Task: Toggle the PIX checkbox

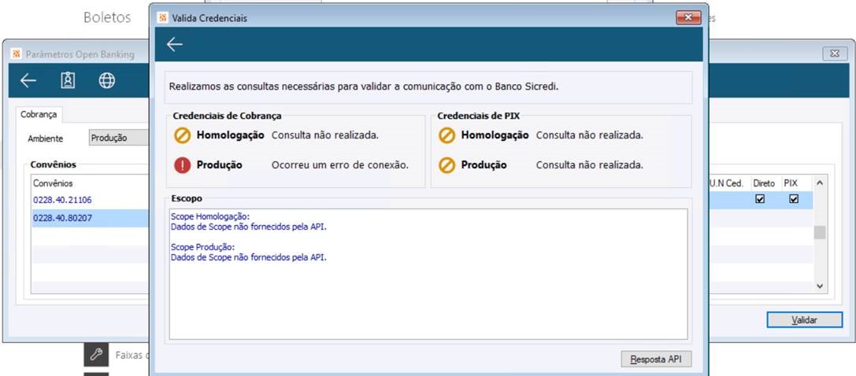Action: tap(794, 200)
